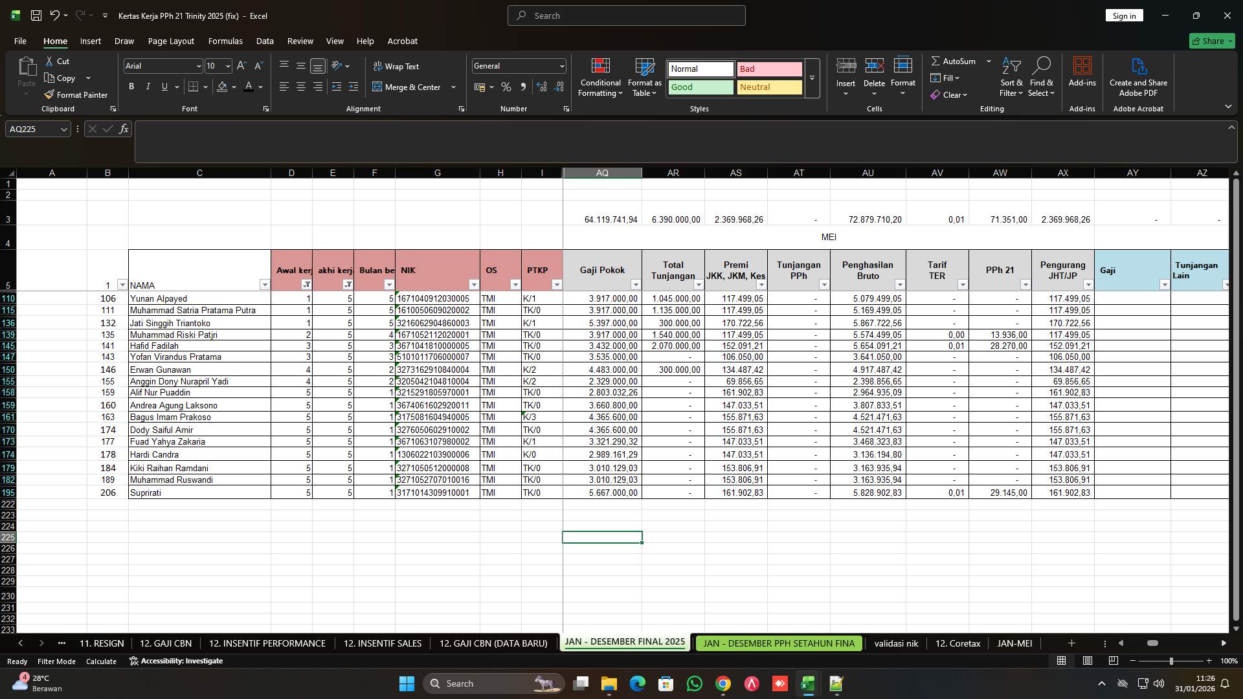Apply Percent Style to selection
1243x699 pixels.
506,87
